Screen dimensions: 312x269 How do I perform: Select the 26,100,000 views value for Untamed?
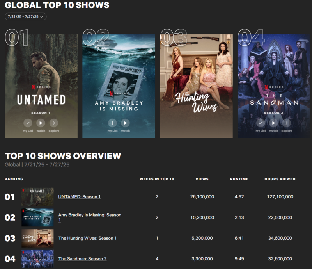pos(202,197)
